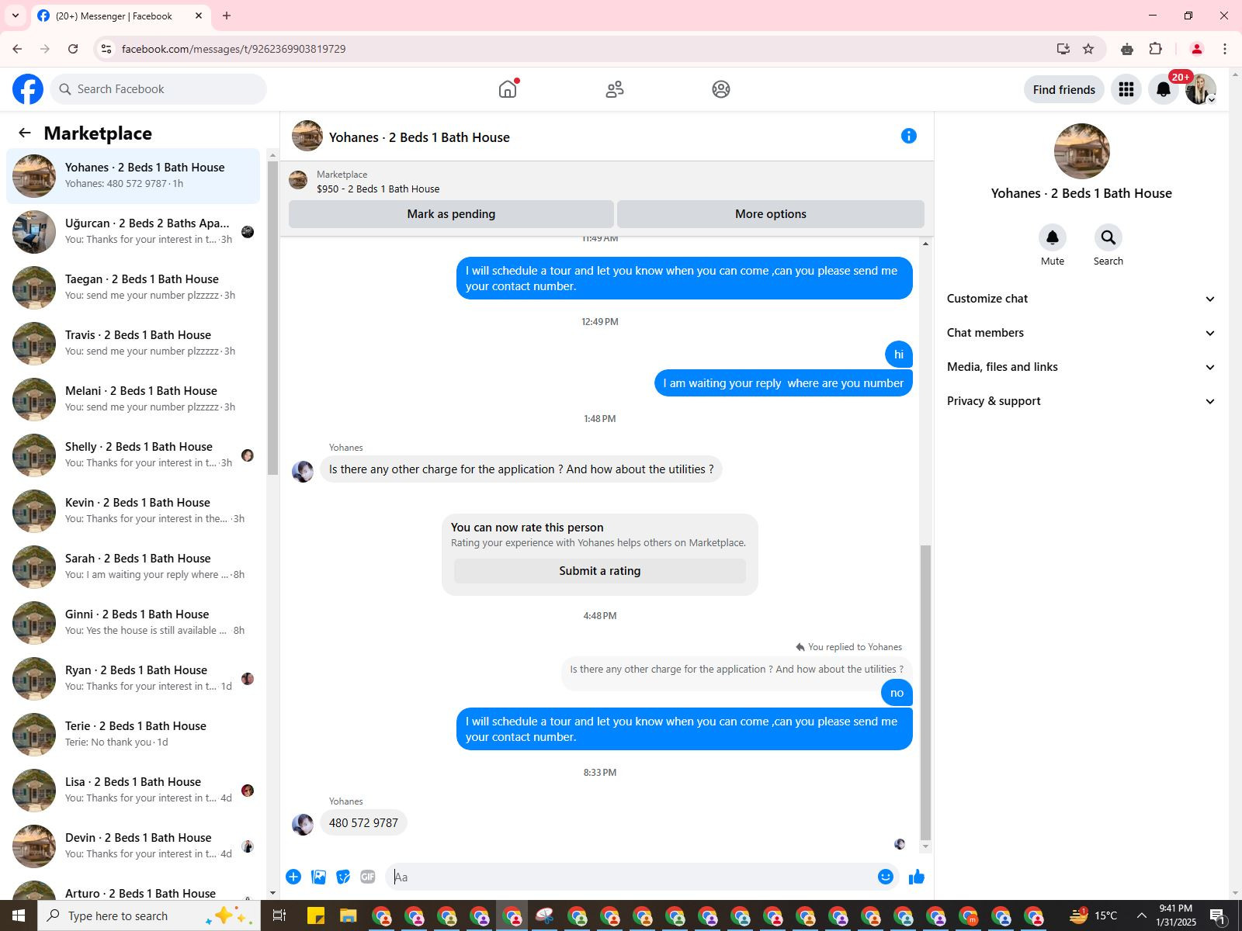Bookmark this tab with the star icon
1242x931 pixels.
(x=1088, y=49)
